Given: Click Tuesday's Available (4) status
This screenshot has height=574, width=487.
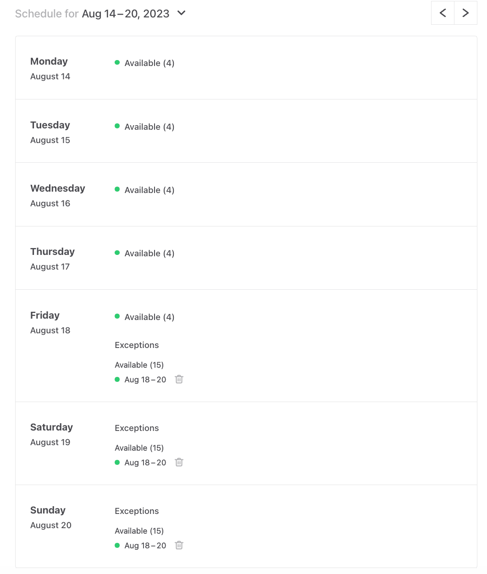Looking at the screenshot, I should [149, 127].
